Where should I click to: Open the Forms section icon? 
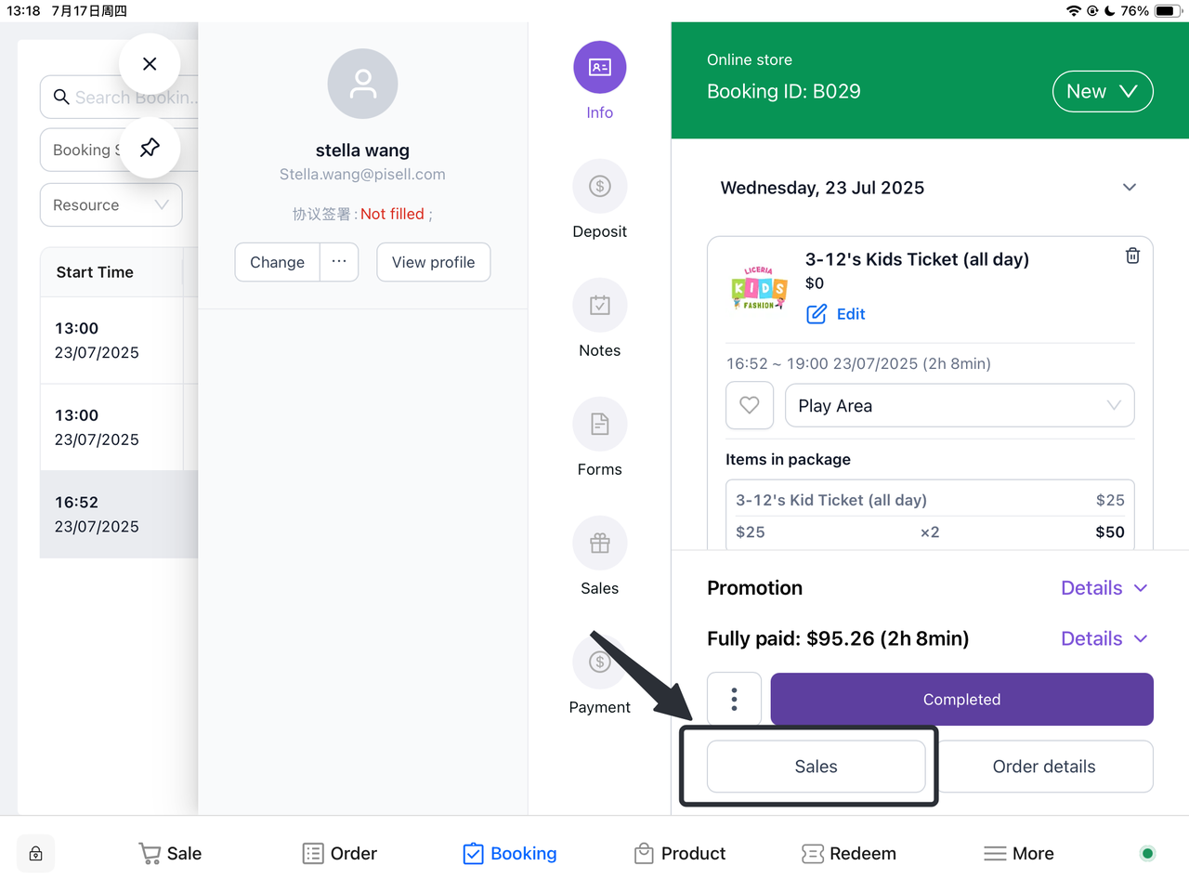(x=600, y=425)
